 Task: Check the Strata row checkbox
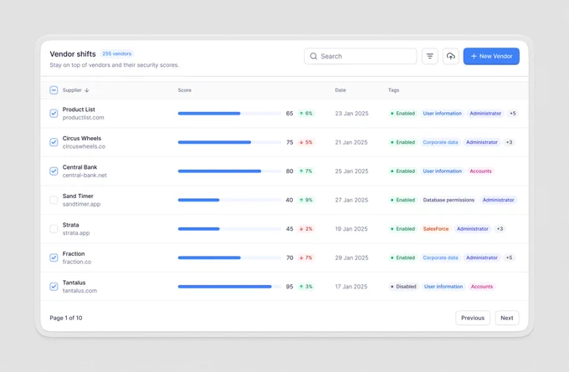click(x=54, y=229)
